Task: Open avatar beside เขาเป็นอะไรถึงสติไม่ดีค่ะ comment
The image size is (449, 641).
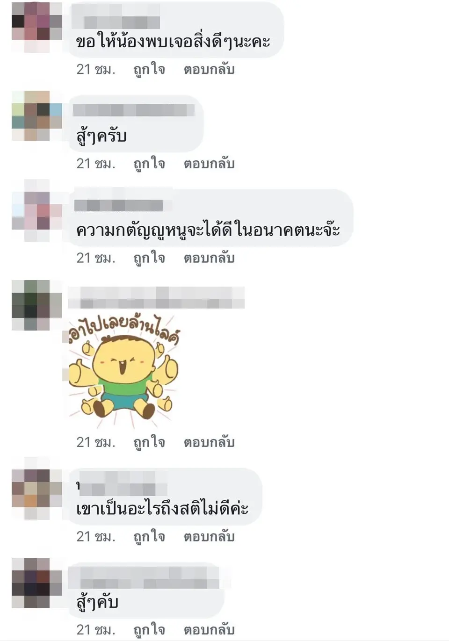Action: [37, 489]
